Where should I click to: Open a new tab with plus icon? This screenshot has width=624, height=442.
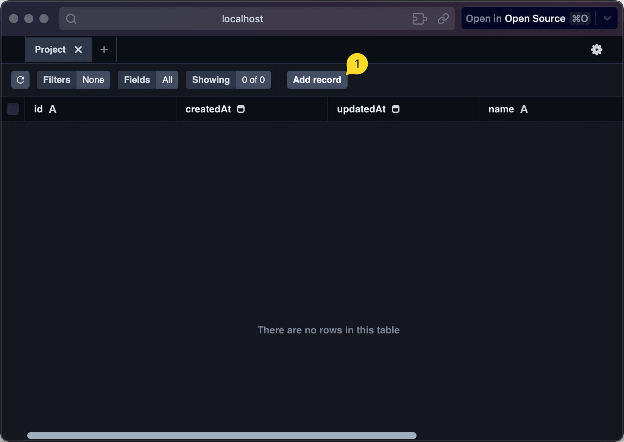tap(104, 50)
